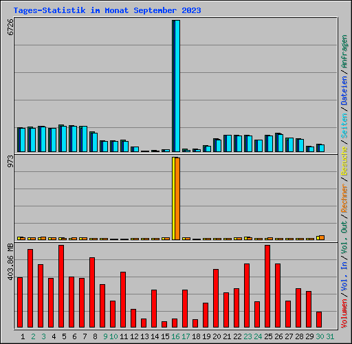Click day label 28 on the x-axis
The height and width of the screenshot is (344, 352).
pyautogui.click(x=299, y=336)
